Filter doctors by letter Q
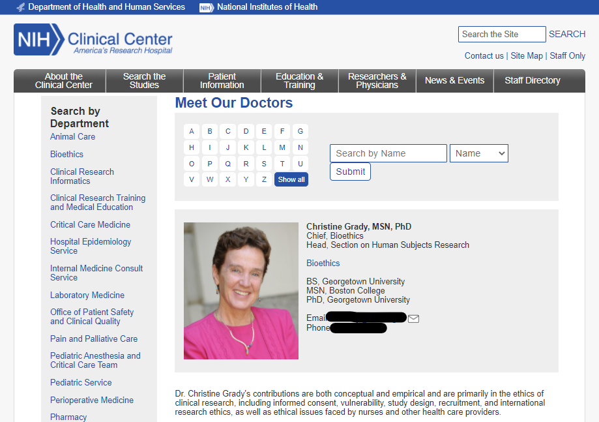This screenshot has height=422, width=599. tap(227, 164)
